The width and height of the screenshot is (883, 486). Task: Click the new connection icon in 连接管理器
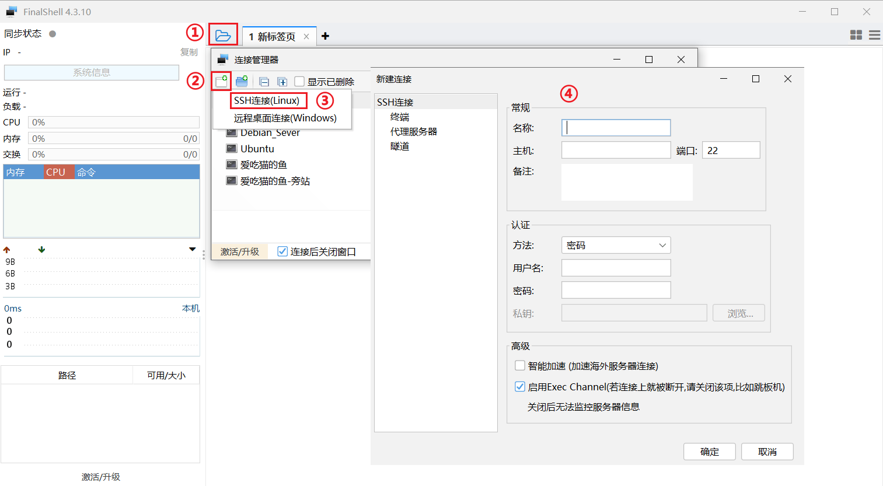pyautogui.click(x=221, y=81)
